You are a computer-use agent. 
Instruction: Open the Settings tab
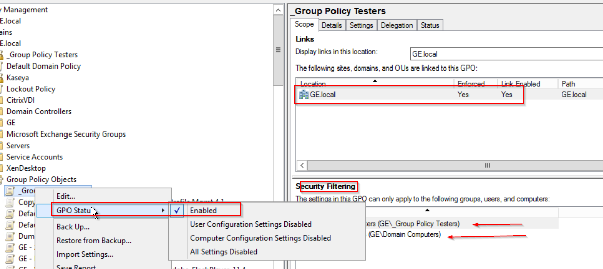[x=362, y=25]
